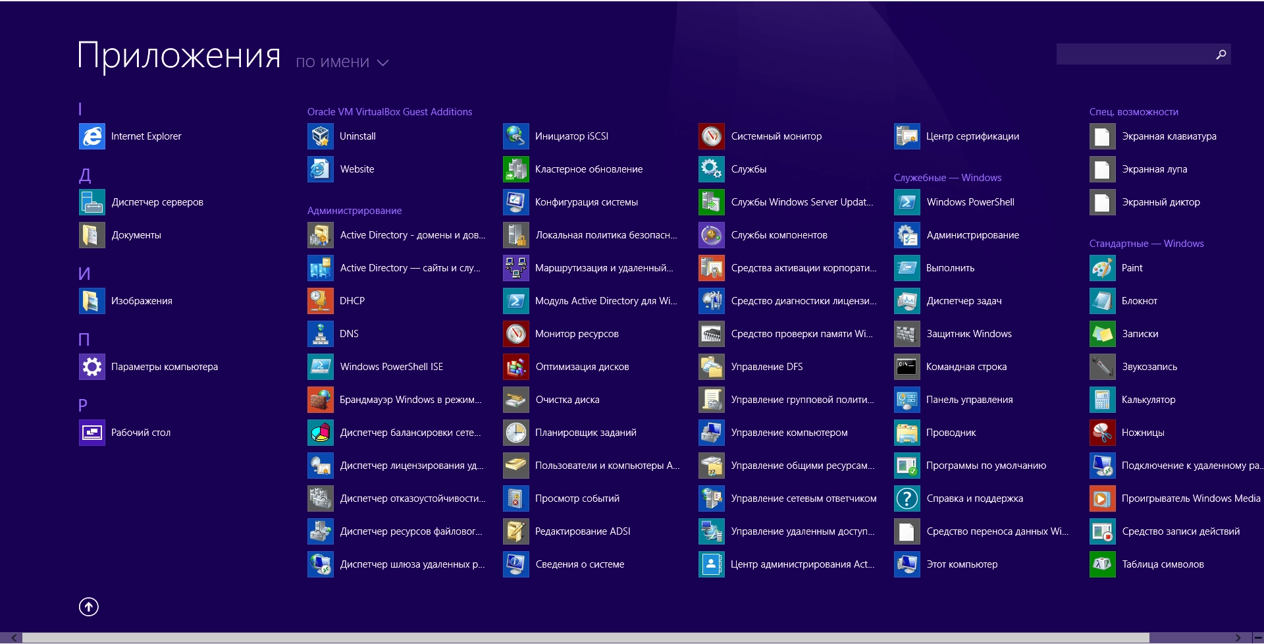This screenshot has height=644, width=1264.
Task: Open Калькулятор icon
Action: point(1102,400)
